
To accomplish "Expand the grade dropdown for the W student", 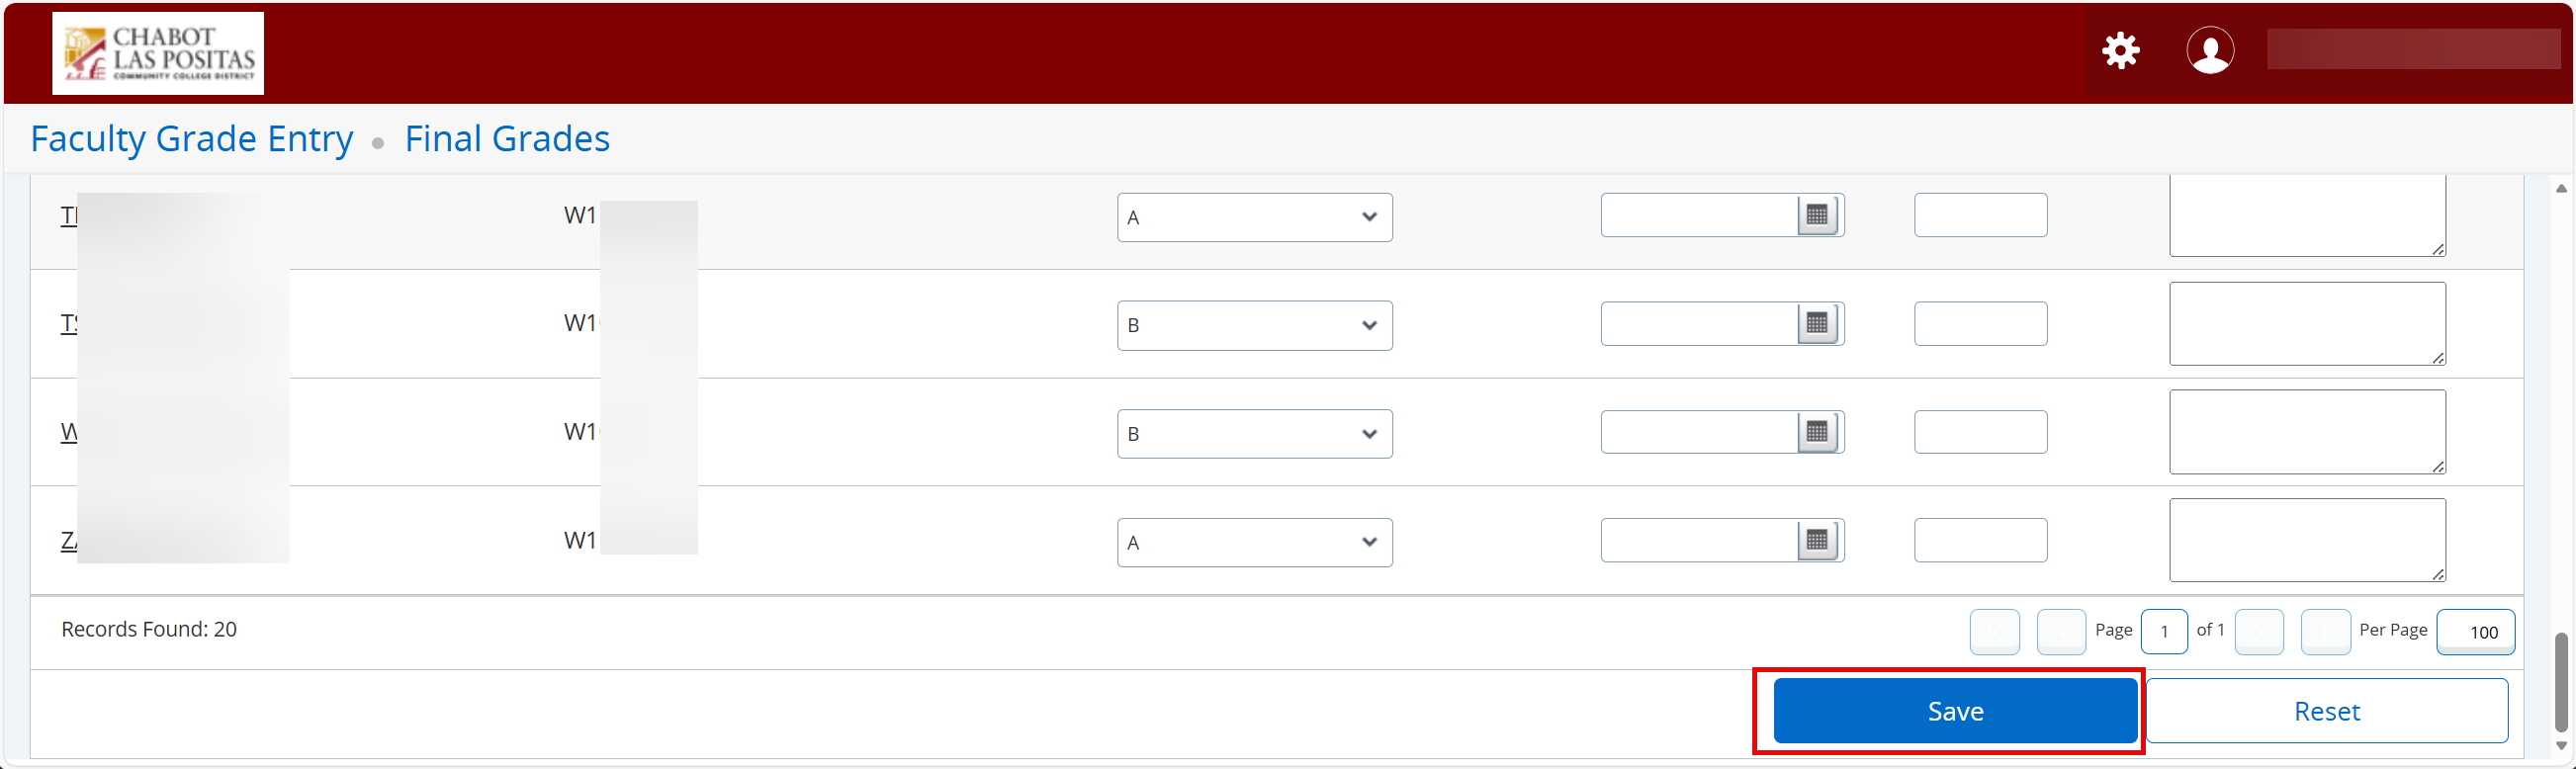I will point(1254,434).
